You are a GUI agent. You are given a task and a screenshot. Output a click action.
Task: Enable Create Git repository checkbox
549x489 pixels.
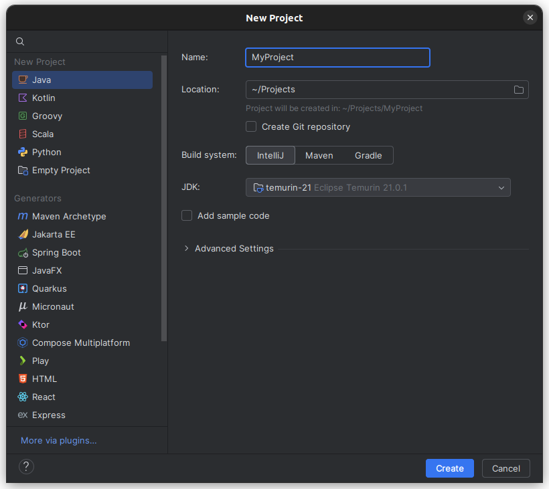click(251, 126)
